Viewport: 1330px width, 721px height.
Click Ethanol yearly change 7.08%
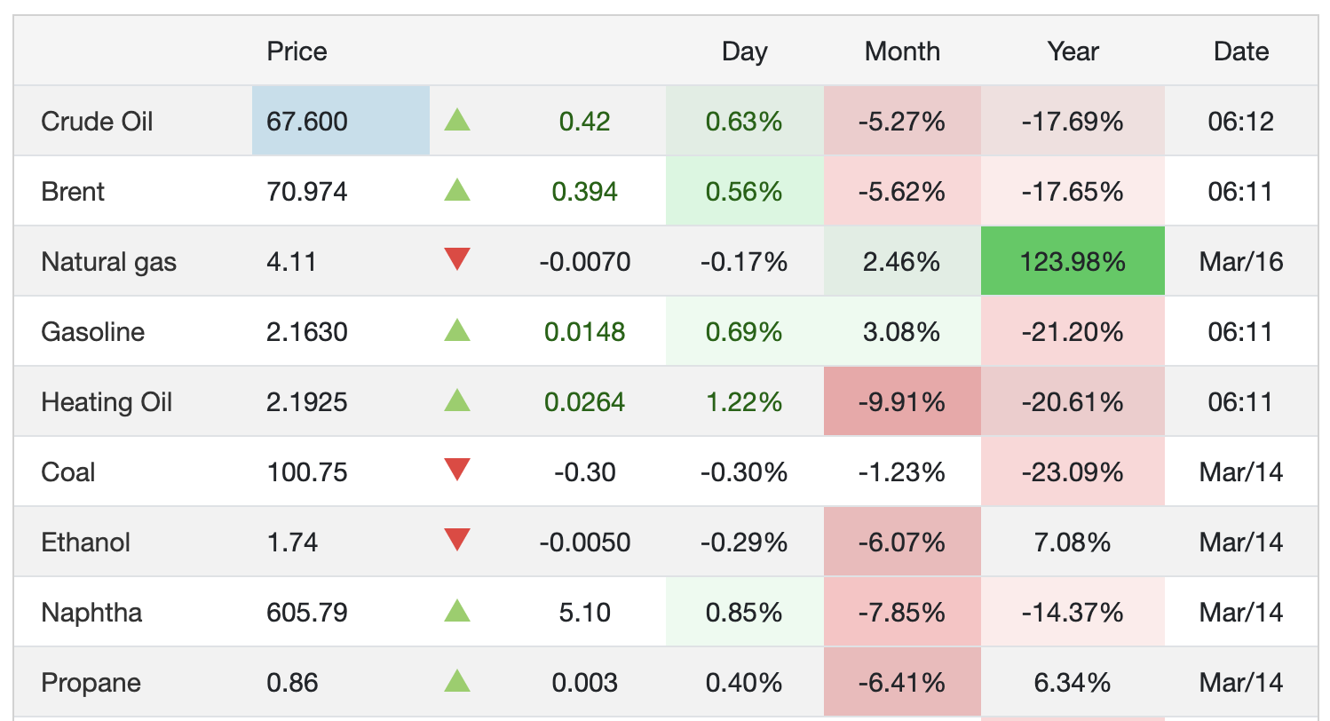[x=1073, y=542]
